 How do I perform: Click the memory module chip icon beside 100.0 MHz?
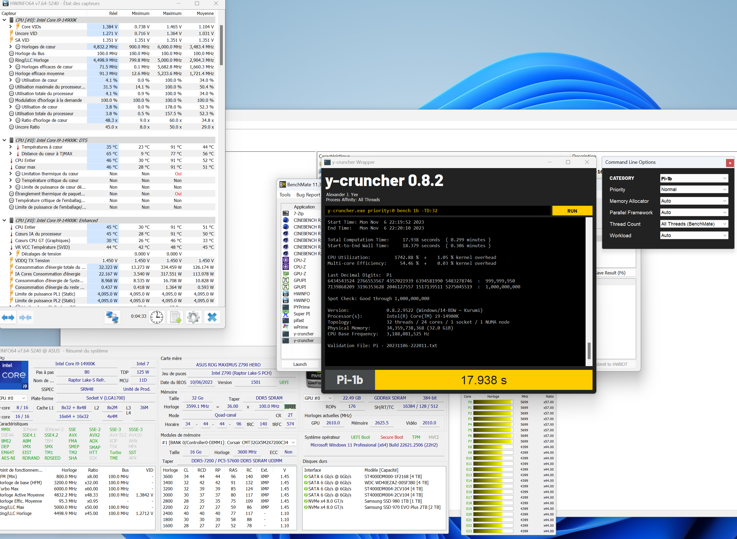point(290,406)
